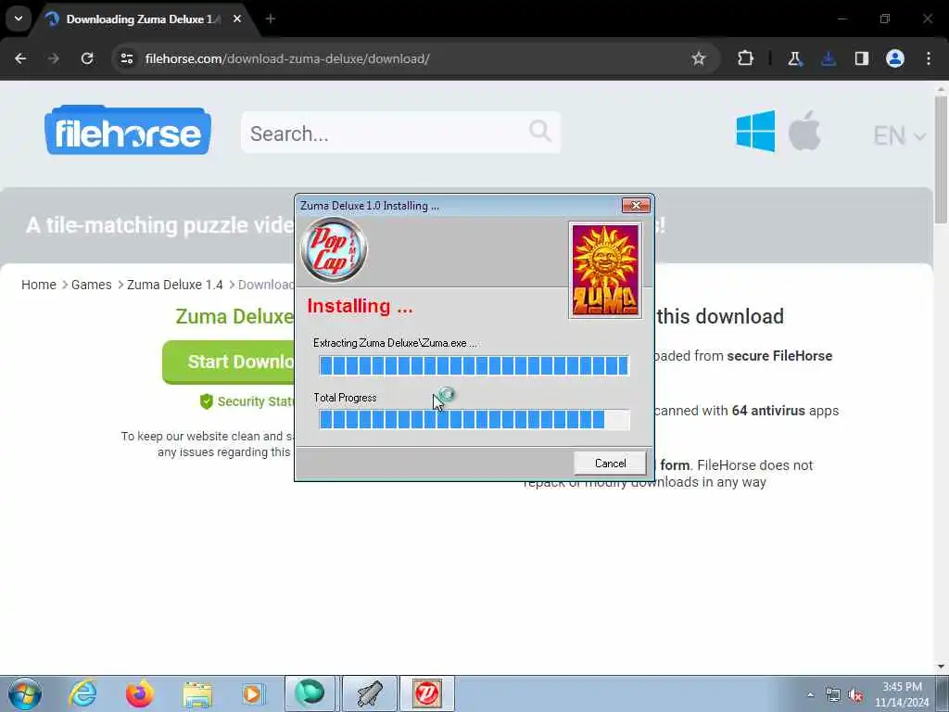Open the Chrome profile avatar

895,58
